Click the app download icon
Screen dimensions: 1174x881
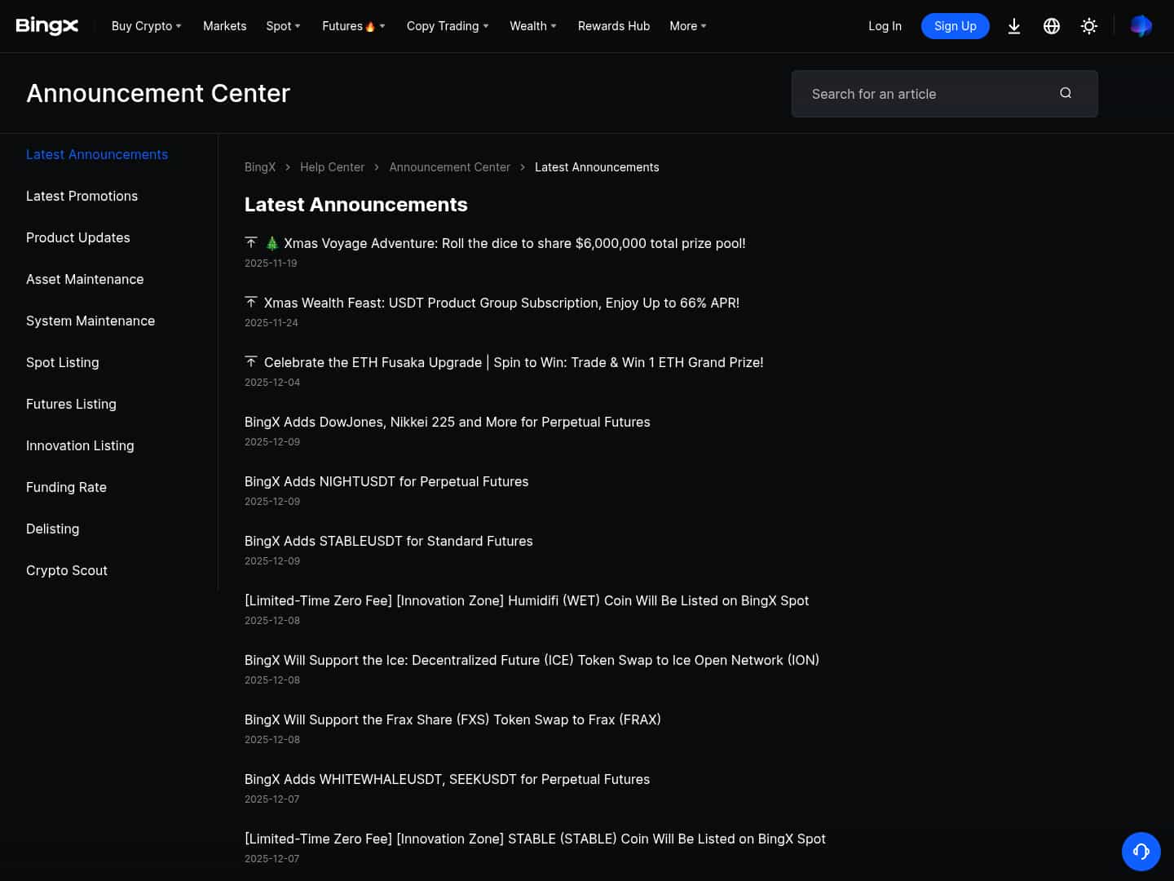pos(1014,26)
